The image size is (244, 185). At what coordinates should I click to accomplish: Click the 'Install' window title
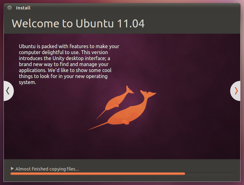tap(23, 8)
